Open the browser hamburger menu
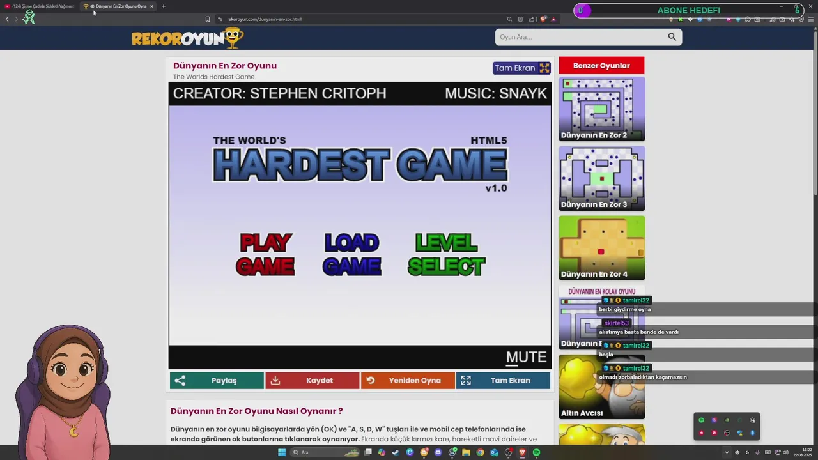818x460 pixels. [x=811, y=19]
